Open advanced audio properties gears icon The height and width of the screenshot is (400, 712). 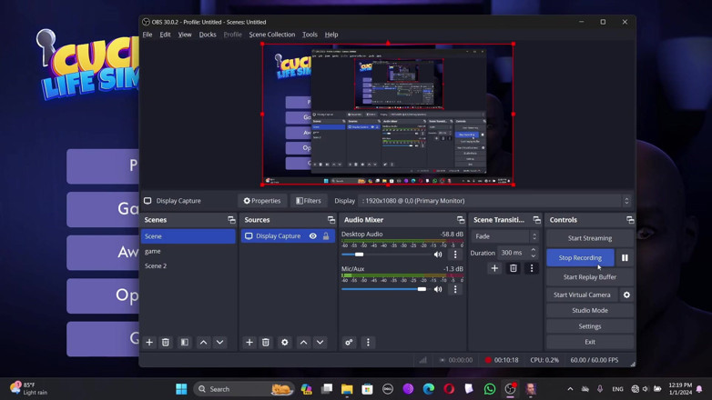coord(349,343)
